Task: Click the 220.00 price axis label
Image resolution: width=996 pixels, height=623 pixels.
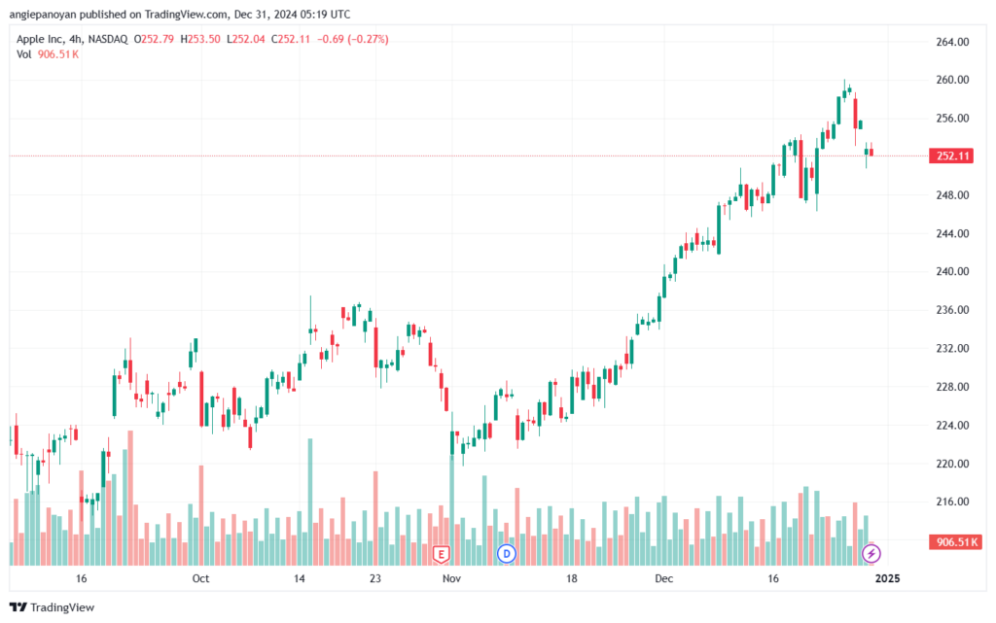Action: (952, 464)
